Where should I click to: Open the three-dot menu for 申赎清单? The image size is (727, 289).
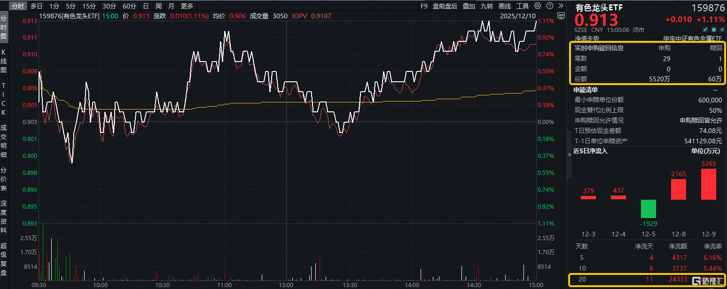(716, 89)
